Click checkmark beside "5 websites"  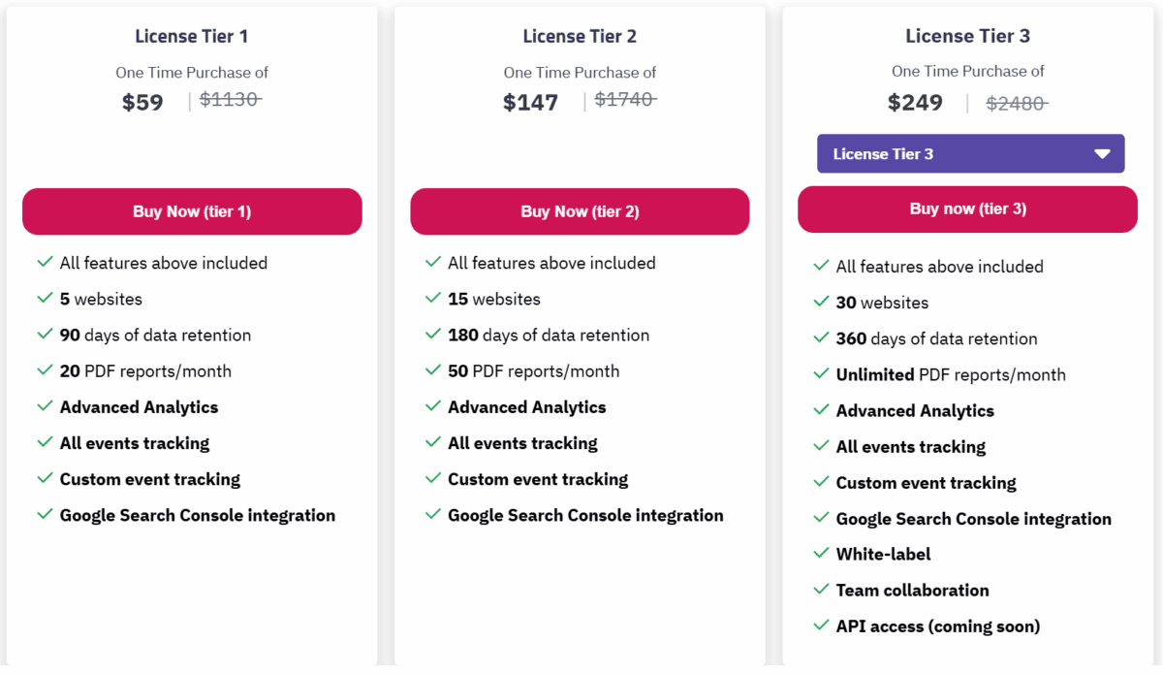45,299
